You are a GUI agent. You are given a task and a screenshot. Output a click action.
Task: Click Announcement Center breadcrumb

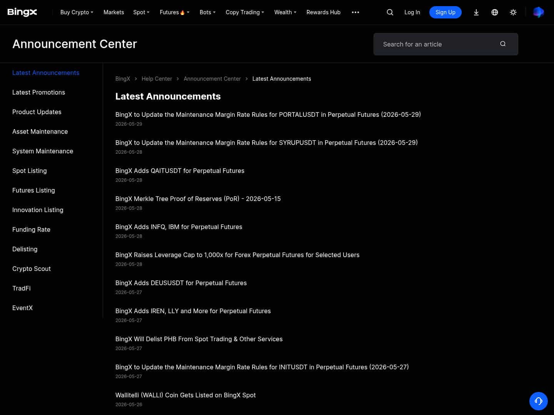(x=212, y=79)
